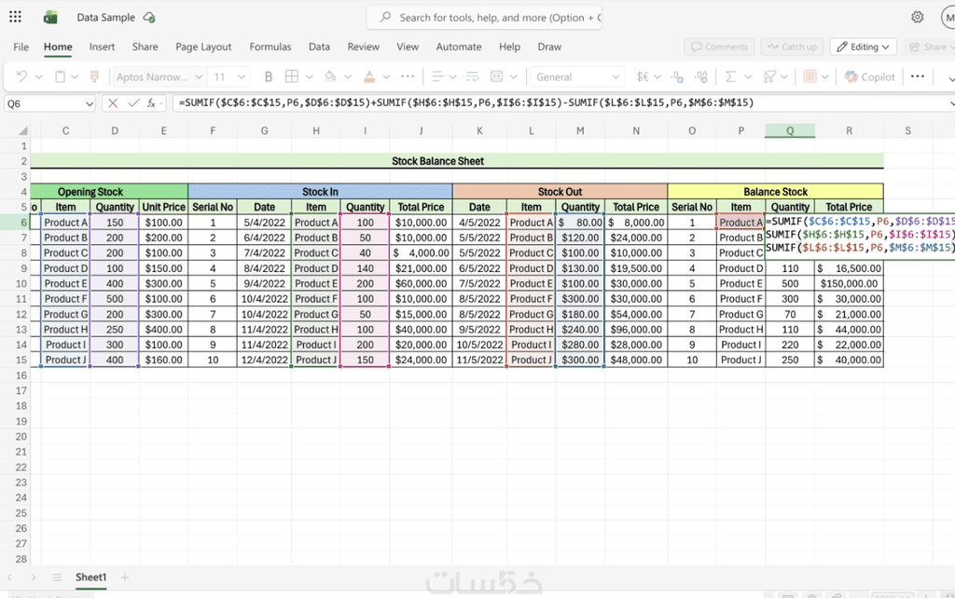Image resolution: width=955 pixels, height=598 pixels.
Task: Select the Sheet1 worksheet tab
Action: (90, 578)
